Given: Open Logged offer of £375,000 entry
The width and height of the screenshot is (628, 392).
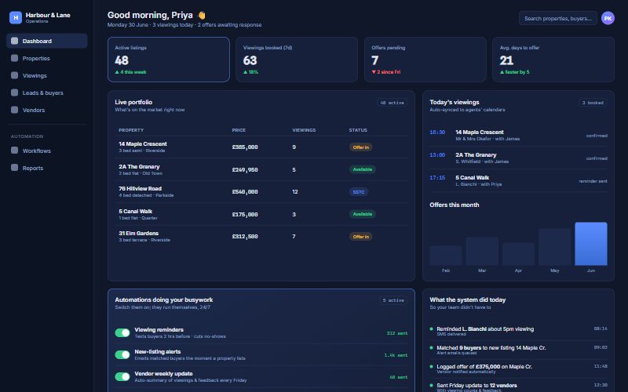Looking at the screenshot, I should point(518,368).
